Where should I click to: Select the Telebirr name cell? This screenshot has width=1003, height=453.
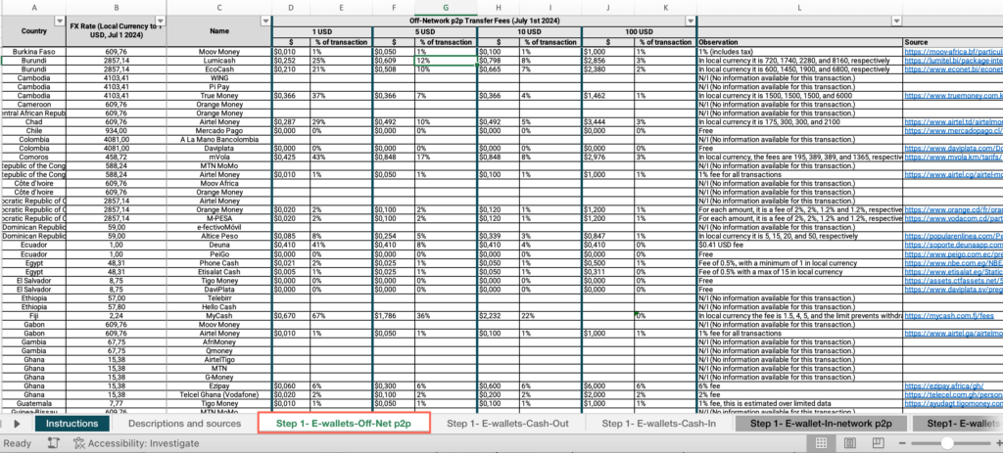coord(219,297)
